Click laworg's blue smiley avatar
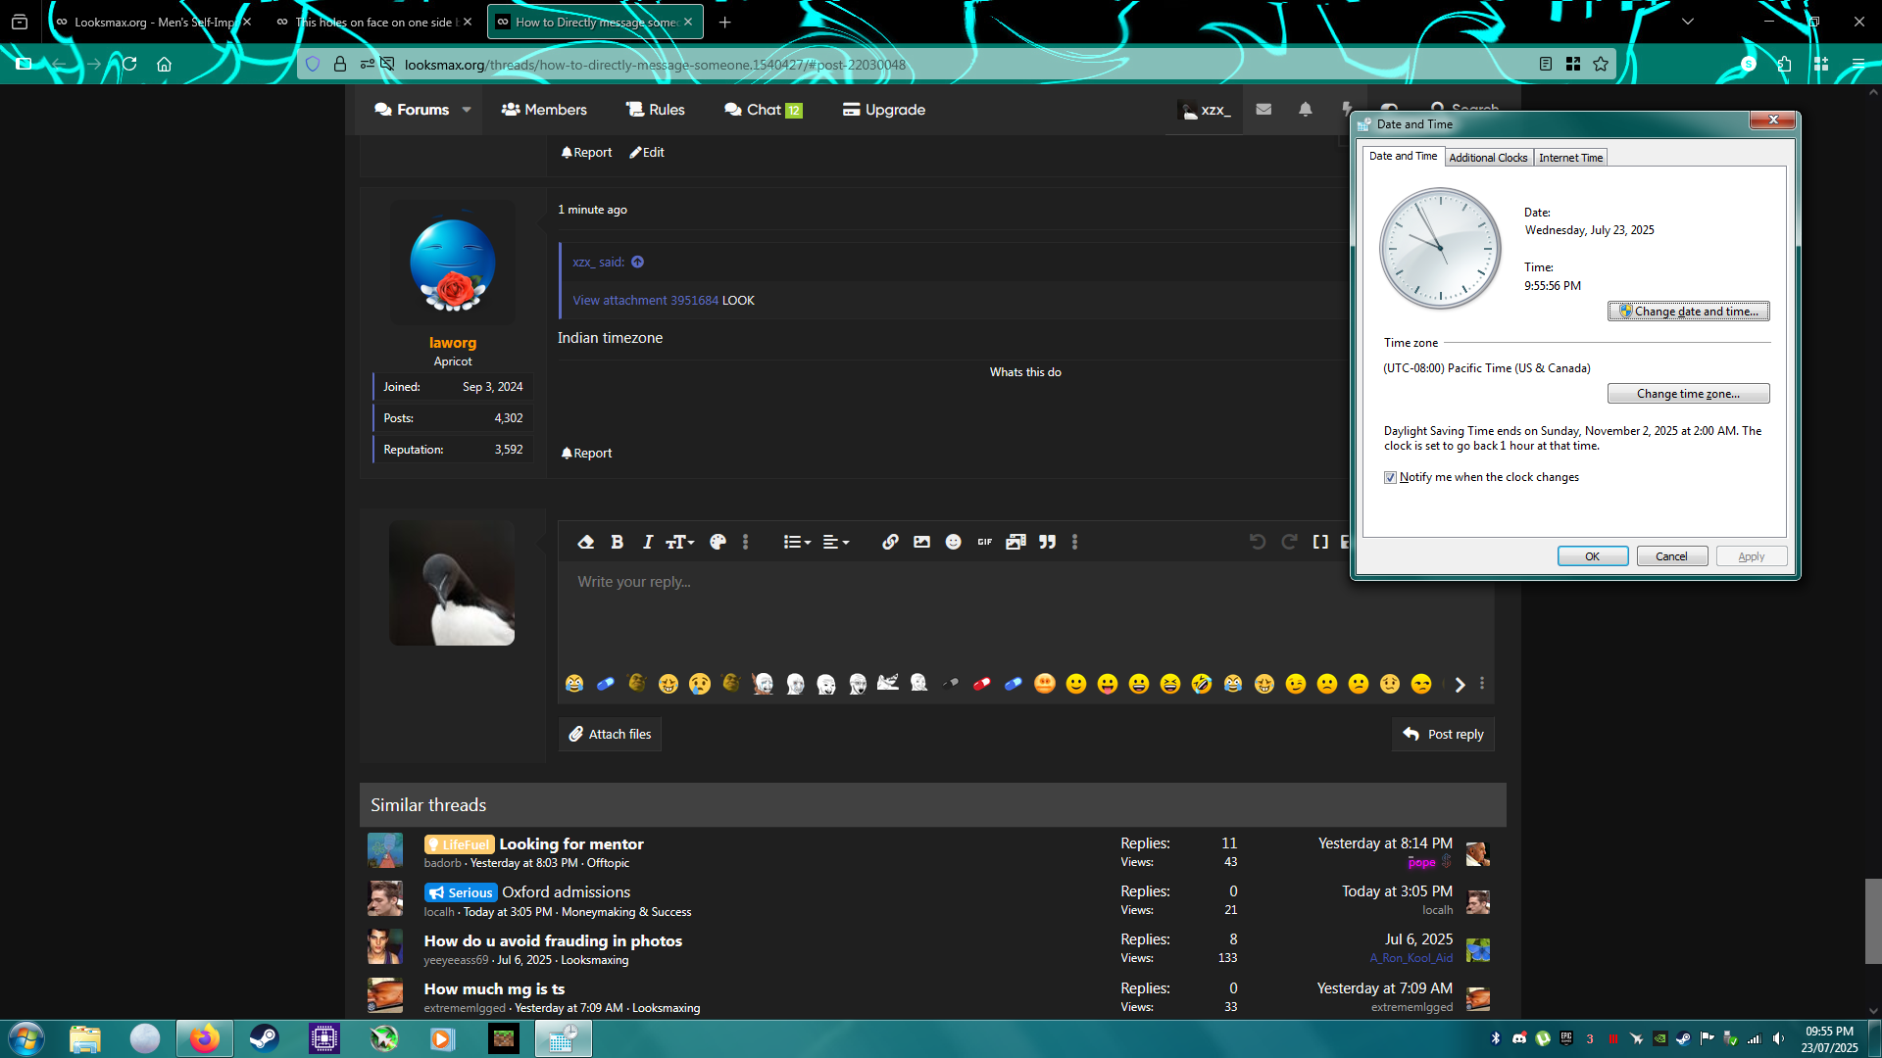 pos(452,263)
